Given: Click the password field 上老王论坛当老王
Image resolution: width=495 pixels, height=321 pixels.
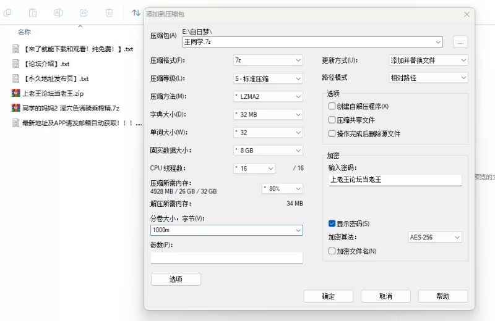Looking at the screenshot, I should pyautogui.click(x=395, y=180).
